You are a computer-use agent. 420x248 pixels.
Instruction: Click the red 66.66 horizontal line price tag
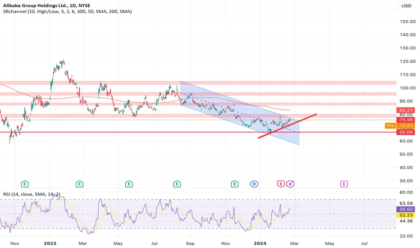pyautogui.click(x=406, y=132)
